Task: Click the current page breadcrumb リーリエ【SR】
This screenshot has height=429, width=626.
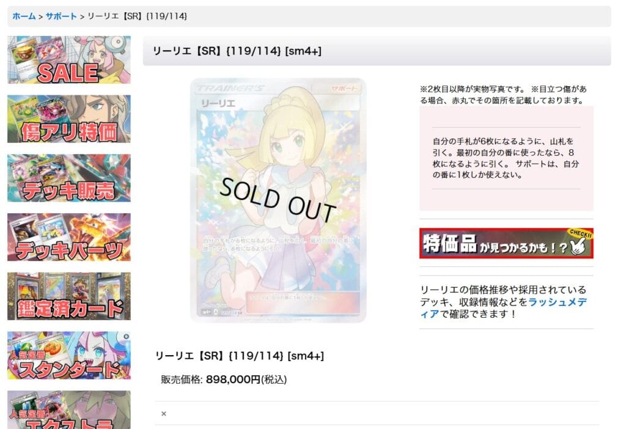Action: click(x=137, y=16)
